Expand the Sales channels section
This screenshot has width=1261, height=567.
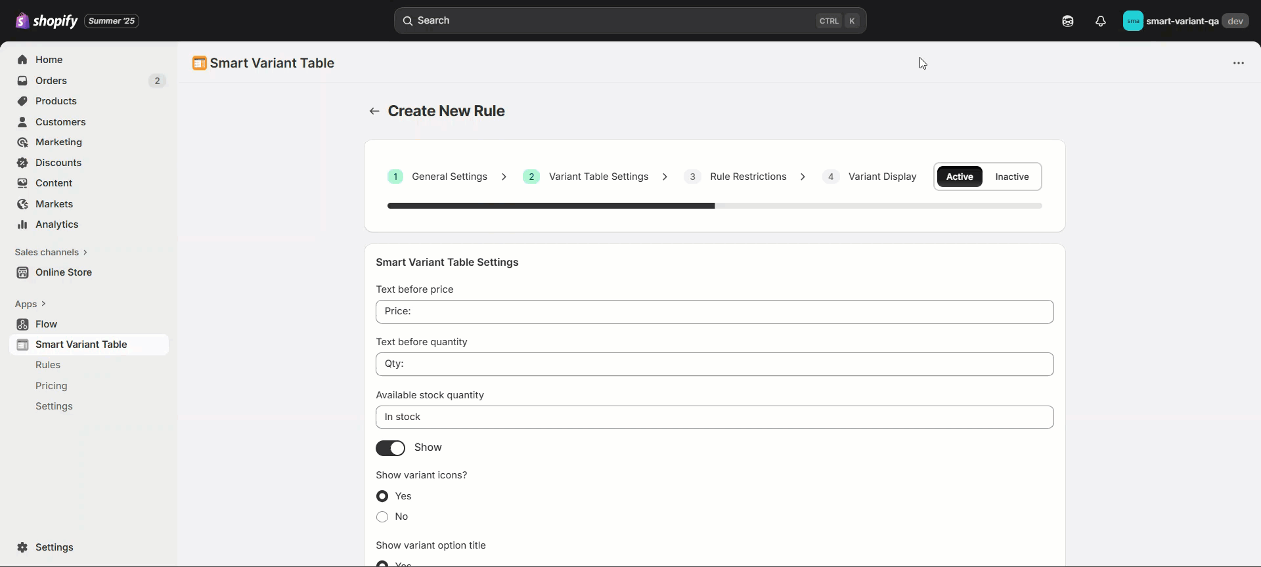51,252
